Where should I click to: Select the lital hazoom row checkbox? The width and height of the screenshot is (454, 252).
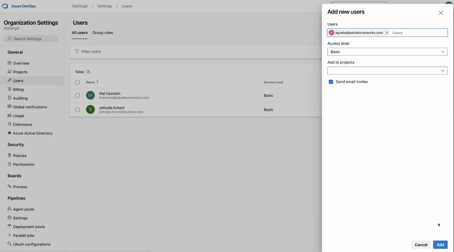tap(77, 95)
